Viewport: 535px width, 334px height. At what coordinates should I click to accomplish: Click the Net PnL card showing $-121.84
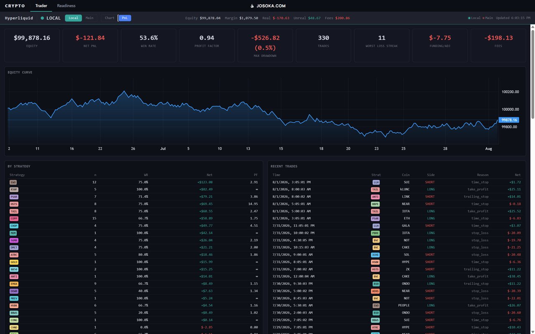coord(90,45)
